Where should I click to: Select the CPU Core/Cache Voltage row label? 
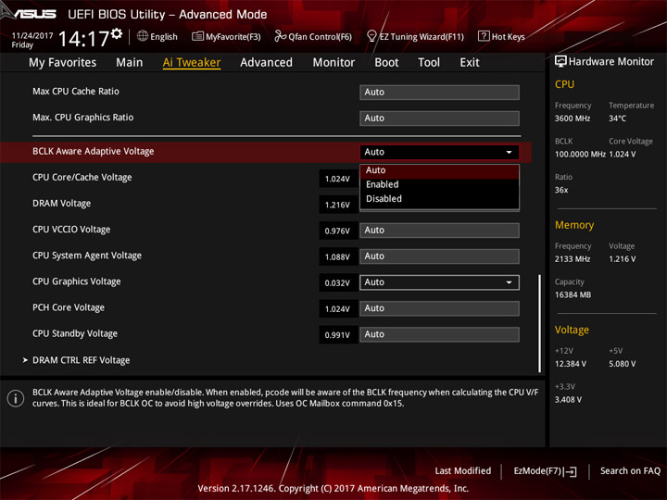point(82,177)
